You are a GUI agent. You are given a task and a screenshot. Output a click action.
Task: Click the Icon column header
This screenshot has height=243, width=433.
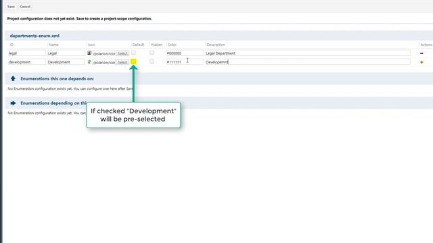point(91,45)
